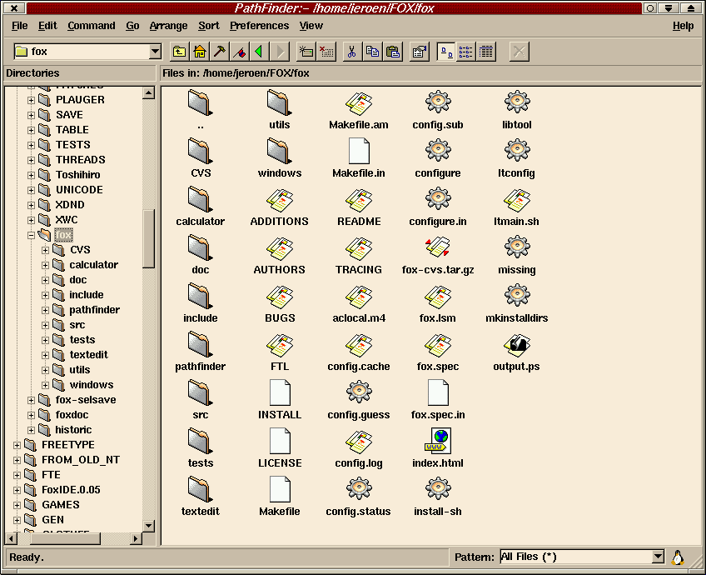The width and height of the screenshot is (706, 575).
Task: Select the README document icon
Action: coord(359,199)
